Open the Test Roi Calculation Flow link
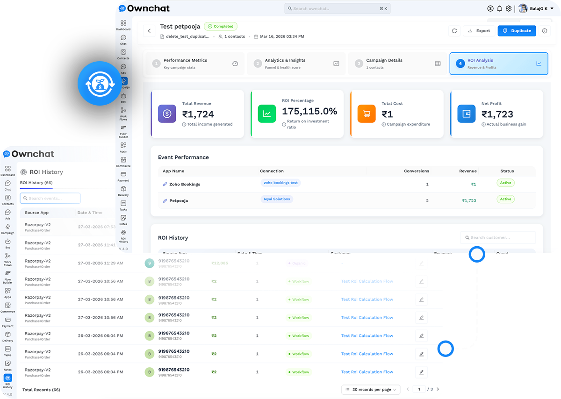 tap(367, 281)
